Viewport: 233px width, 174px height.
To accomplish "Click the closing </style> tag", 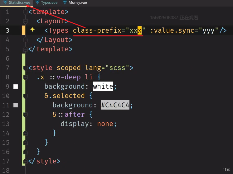I will click(x=44, y=161).
